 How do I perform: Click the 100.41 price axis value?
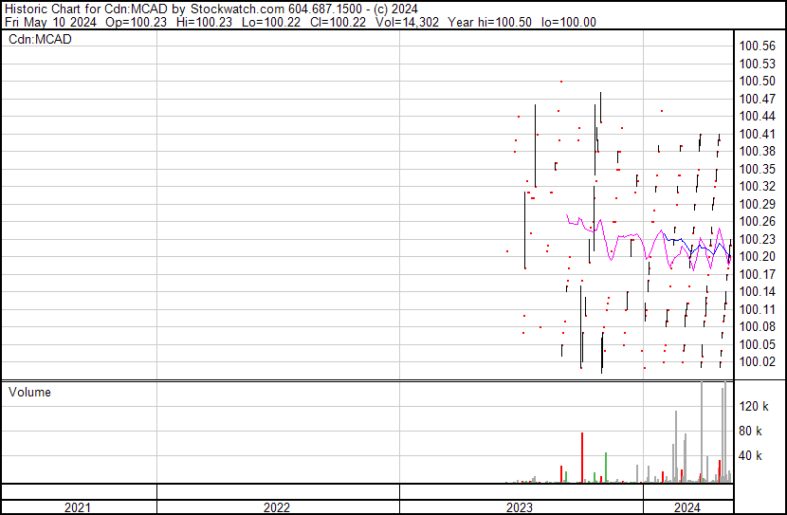coord(758,134)
